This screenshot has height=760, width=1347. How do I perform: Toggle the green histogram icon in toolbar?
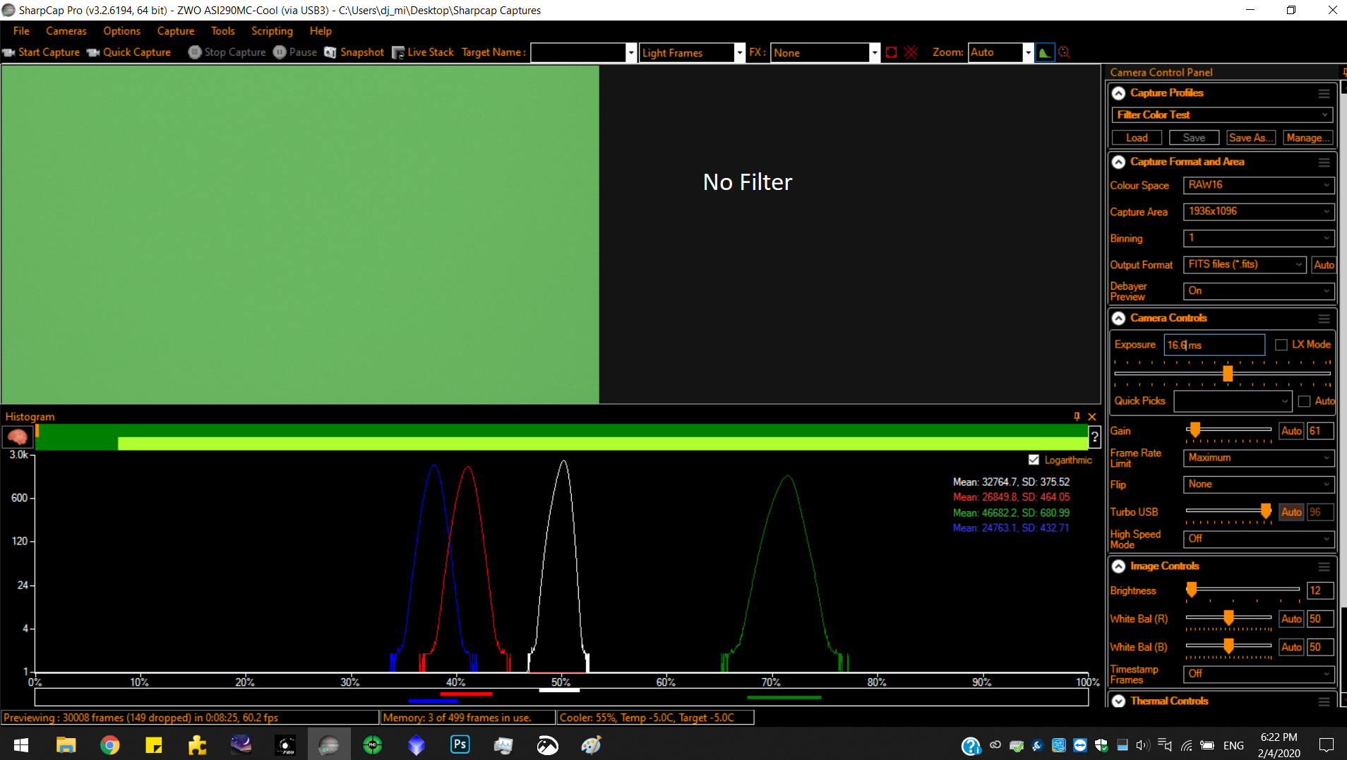click(x=1044, y=52)
